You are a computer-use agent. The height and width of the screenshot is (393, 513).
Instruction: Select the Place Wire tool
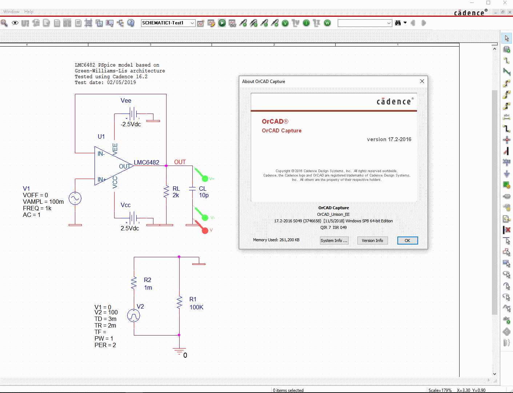(x=507, y=60)
